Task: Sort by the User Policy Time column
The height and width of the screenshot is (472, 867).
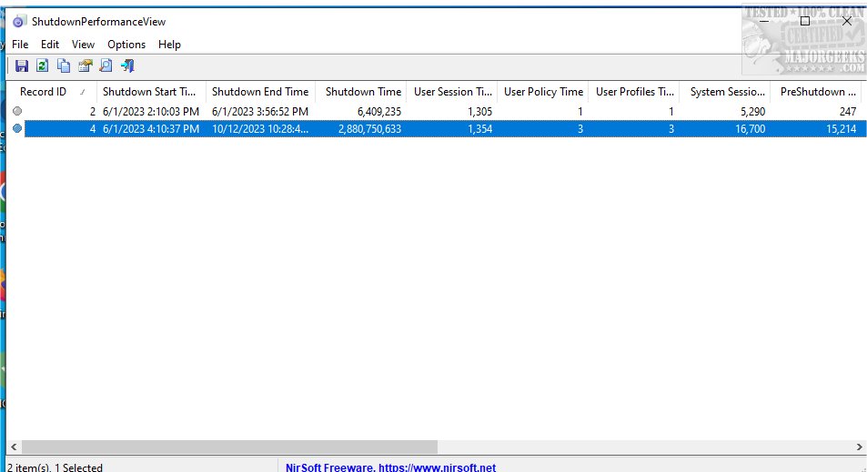Action: click(x=543, y=92)
